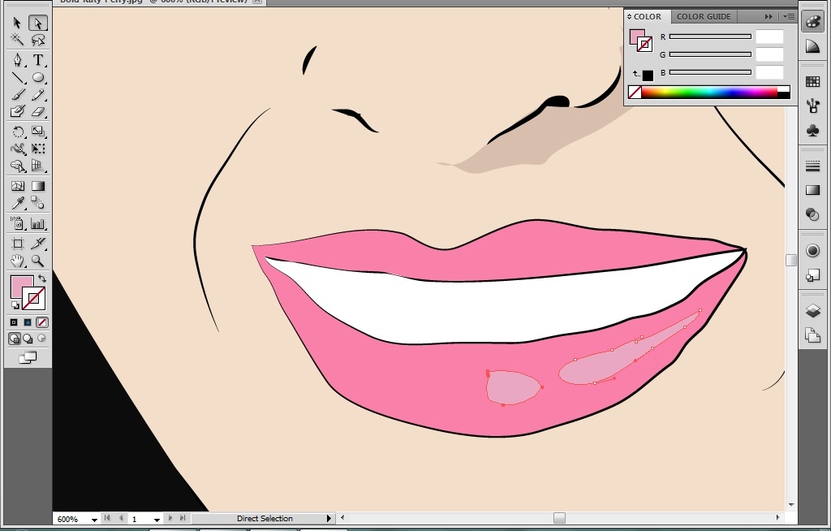Collapse Color panel to icons
831x531 pixels.
(769, 16)
